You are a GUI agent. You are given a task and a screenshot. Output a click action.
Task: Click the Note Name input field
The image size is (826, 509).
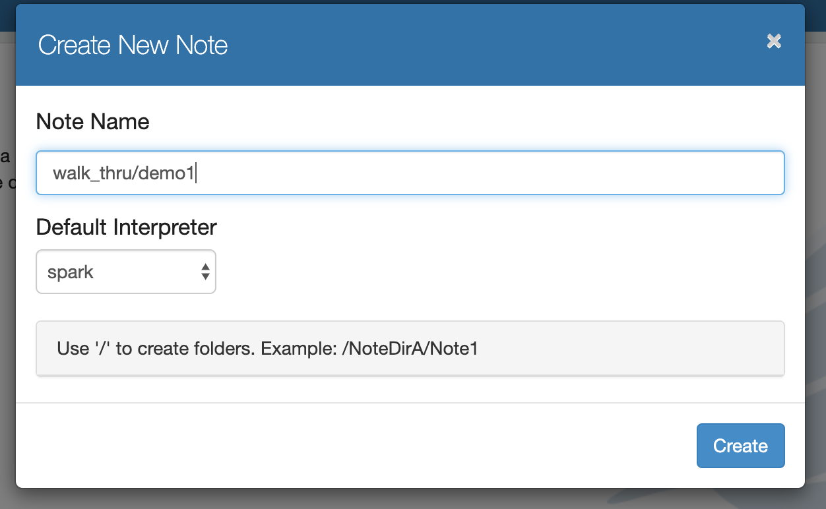(x=409, y=173)
